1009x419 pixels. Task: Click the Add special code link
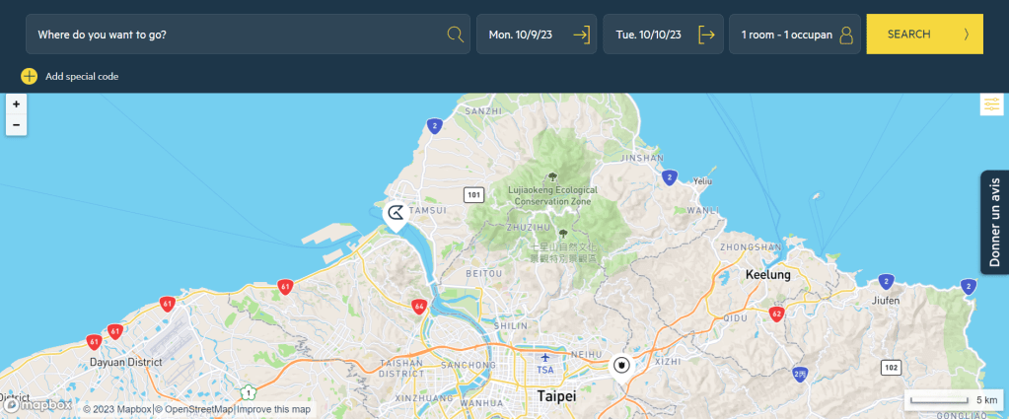82,76
